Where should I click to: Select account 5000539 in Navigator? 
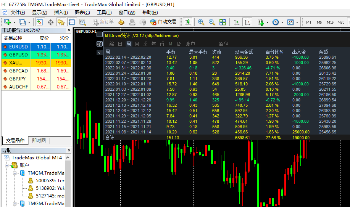point(47,180)
